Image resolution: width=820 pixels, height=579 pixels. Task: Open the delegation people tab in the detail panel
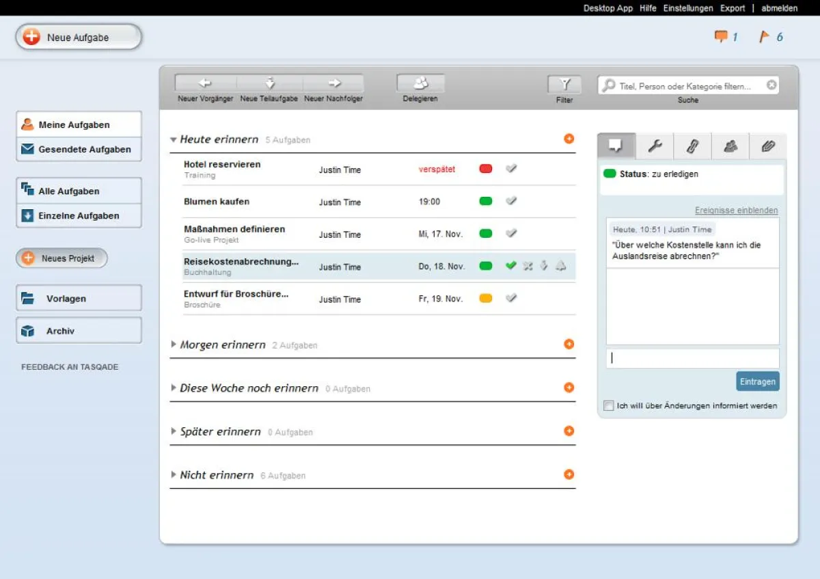(x=730, y=146)
